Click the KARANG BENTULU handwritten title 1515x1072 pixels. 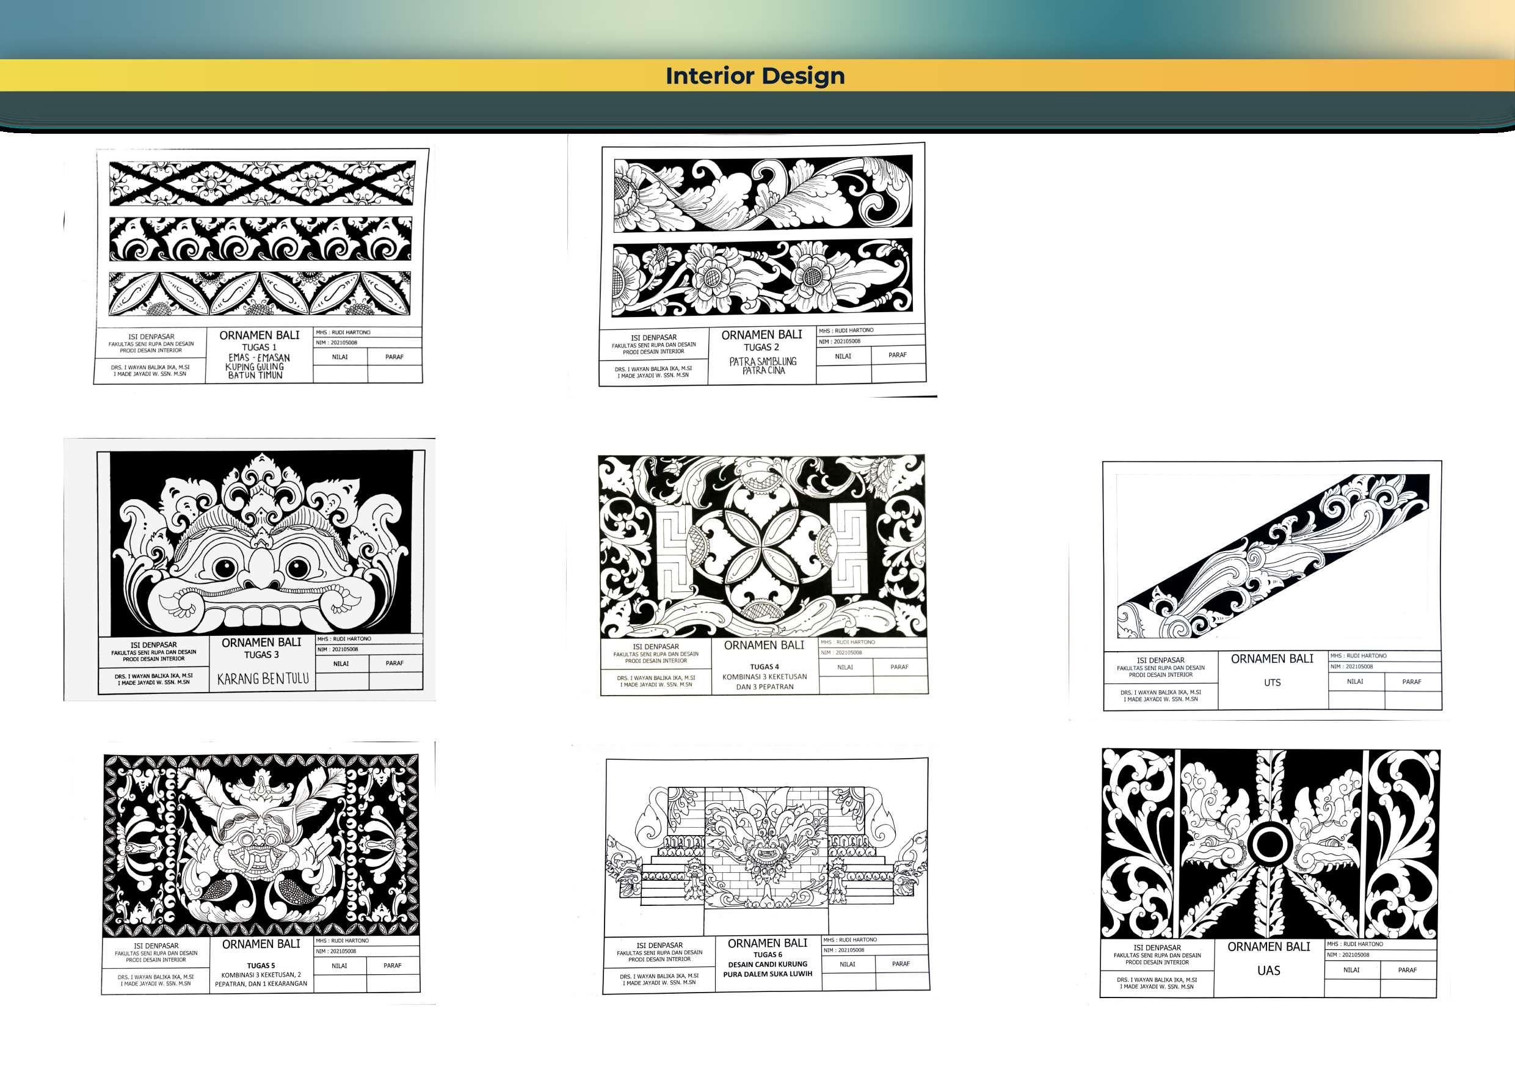[x=263, y=679]
